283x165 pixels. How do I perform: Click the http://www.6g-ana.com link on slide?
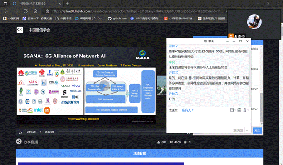(x=83, y=119)
